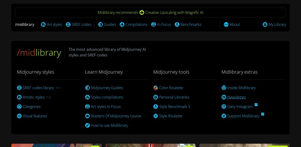Follow the SREF codes library link
Image resolution: width=301 pixels, height=147 pixels.
(38, 88)
